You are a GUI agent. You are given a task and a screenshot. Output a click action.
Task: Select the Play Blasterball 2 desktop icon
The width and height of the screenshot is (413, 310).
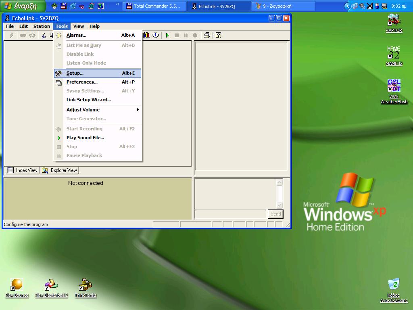51,288
